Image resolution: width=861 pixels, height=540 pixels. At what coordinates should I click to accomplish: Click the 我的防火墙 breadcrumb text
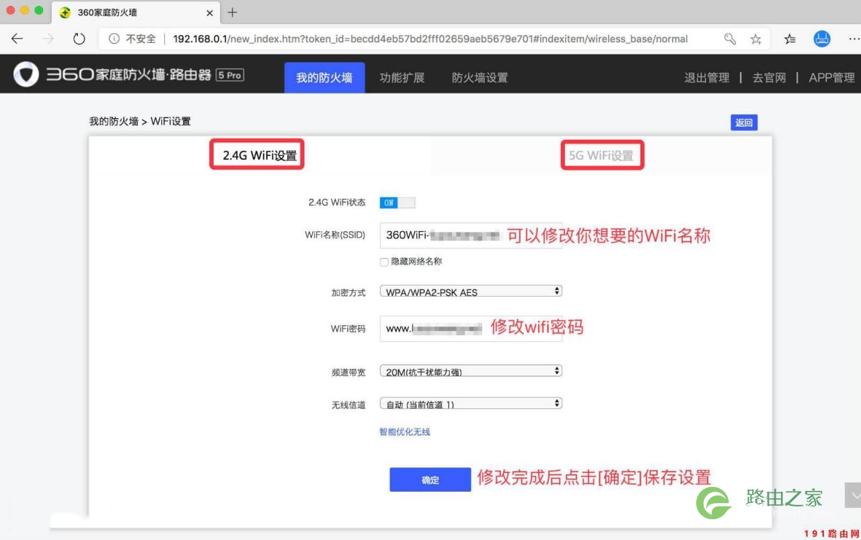[114, 122]
